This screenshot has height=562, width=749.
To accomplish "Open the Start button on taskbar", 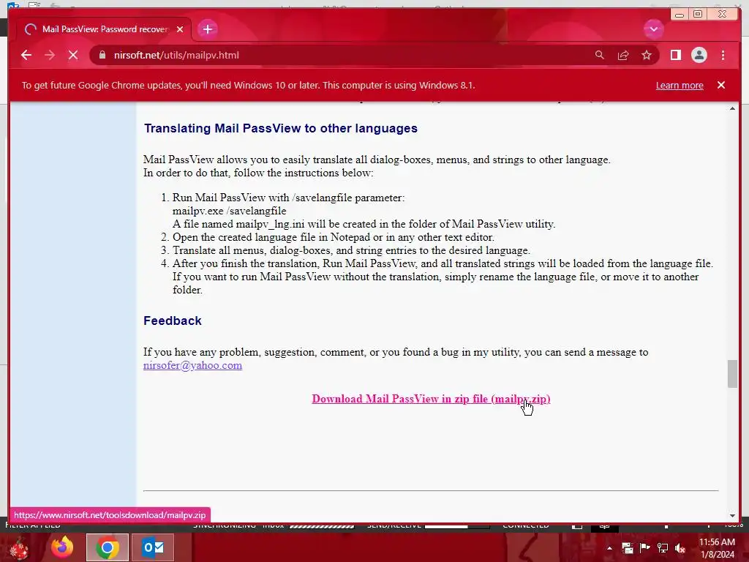I will (x=18, y=547).
